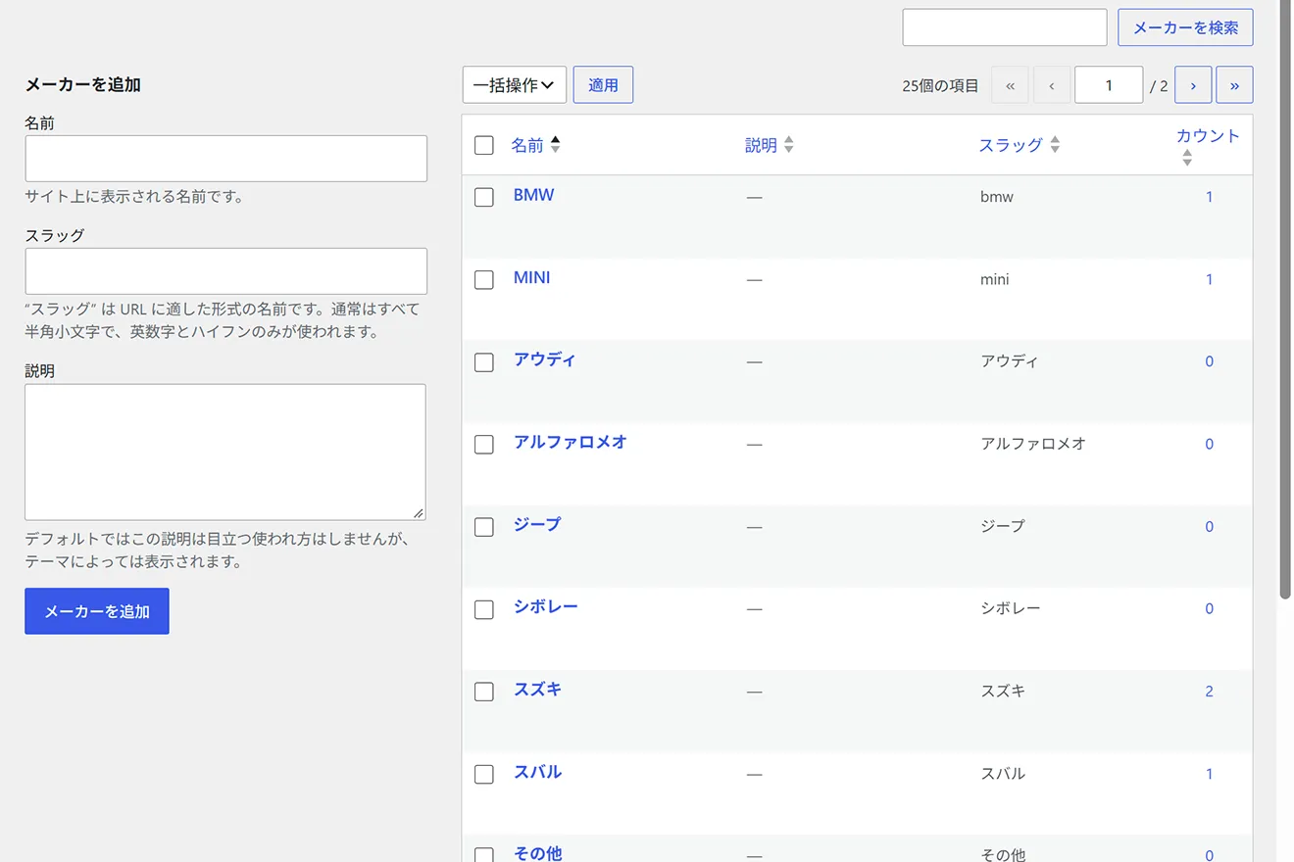
Task: Sort by 説明 column arrows
Action: [x=788, y=145]
